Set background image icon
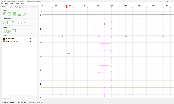Image resolution: width=174 pixels, height=104 pixels. pyautogui.click(x=19, y=14)
